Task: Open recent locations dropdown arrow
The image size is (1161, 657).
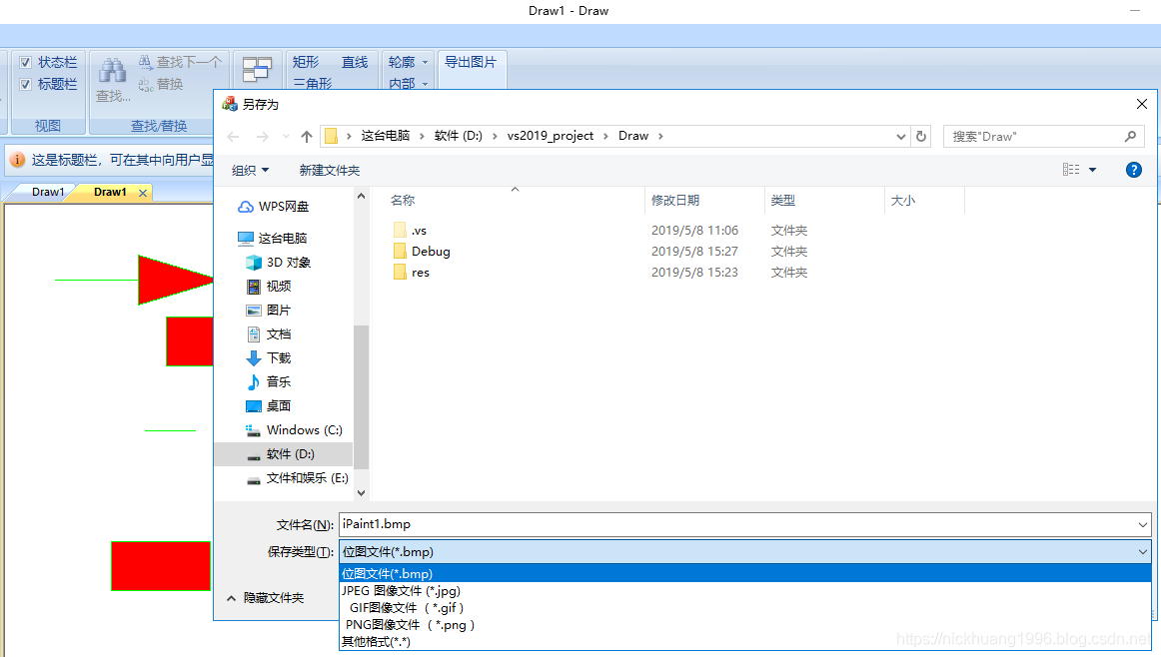Action: 286,136
